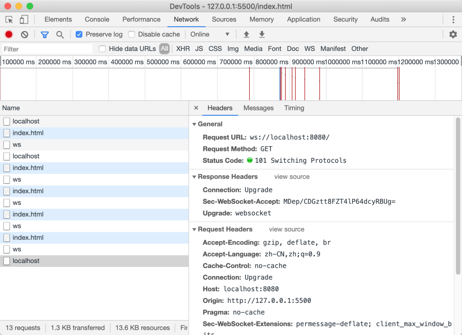The image size is (462, 335).
Task: Filter requests by Font
Action: [x=275, y=49]
